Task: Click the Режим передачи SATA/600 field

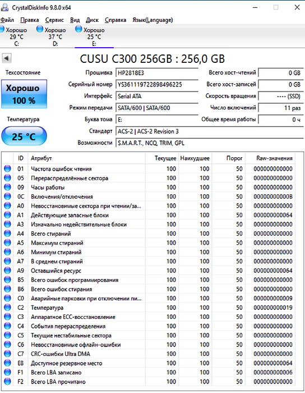Action: tap(157, 108)
